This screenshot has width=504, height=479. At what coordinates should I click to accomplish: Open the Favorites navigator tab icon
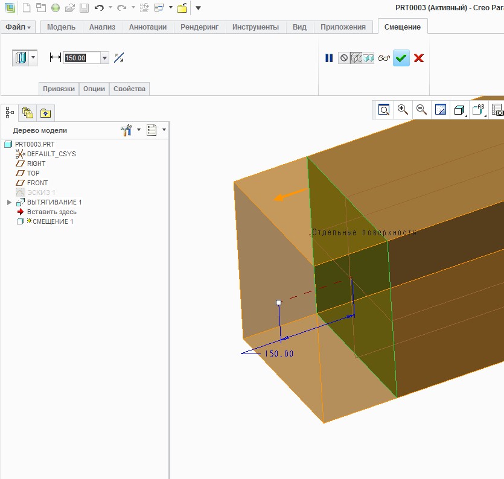[46, 113]
